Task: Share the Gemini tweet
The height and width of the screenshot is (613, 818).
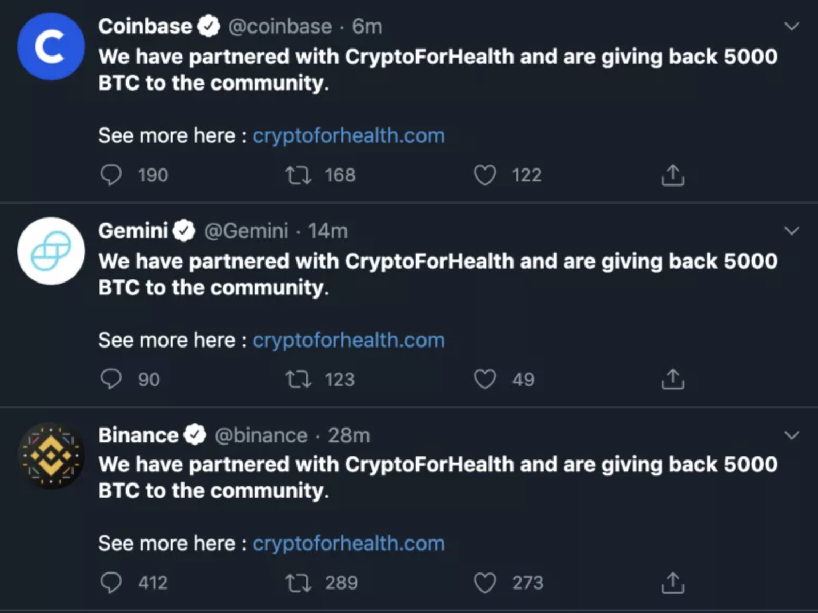Action: coord(672,379)
